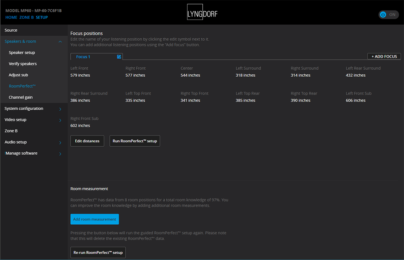Screen dimensions: 404x260
Task: Click the Left Front value 579 inches
Action: coord(80,75)
